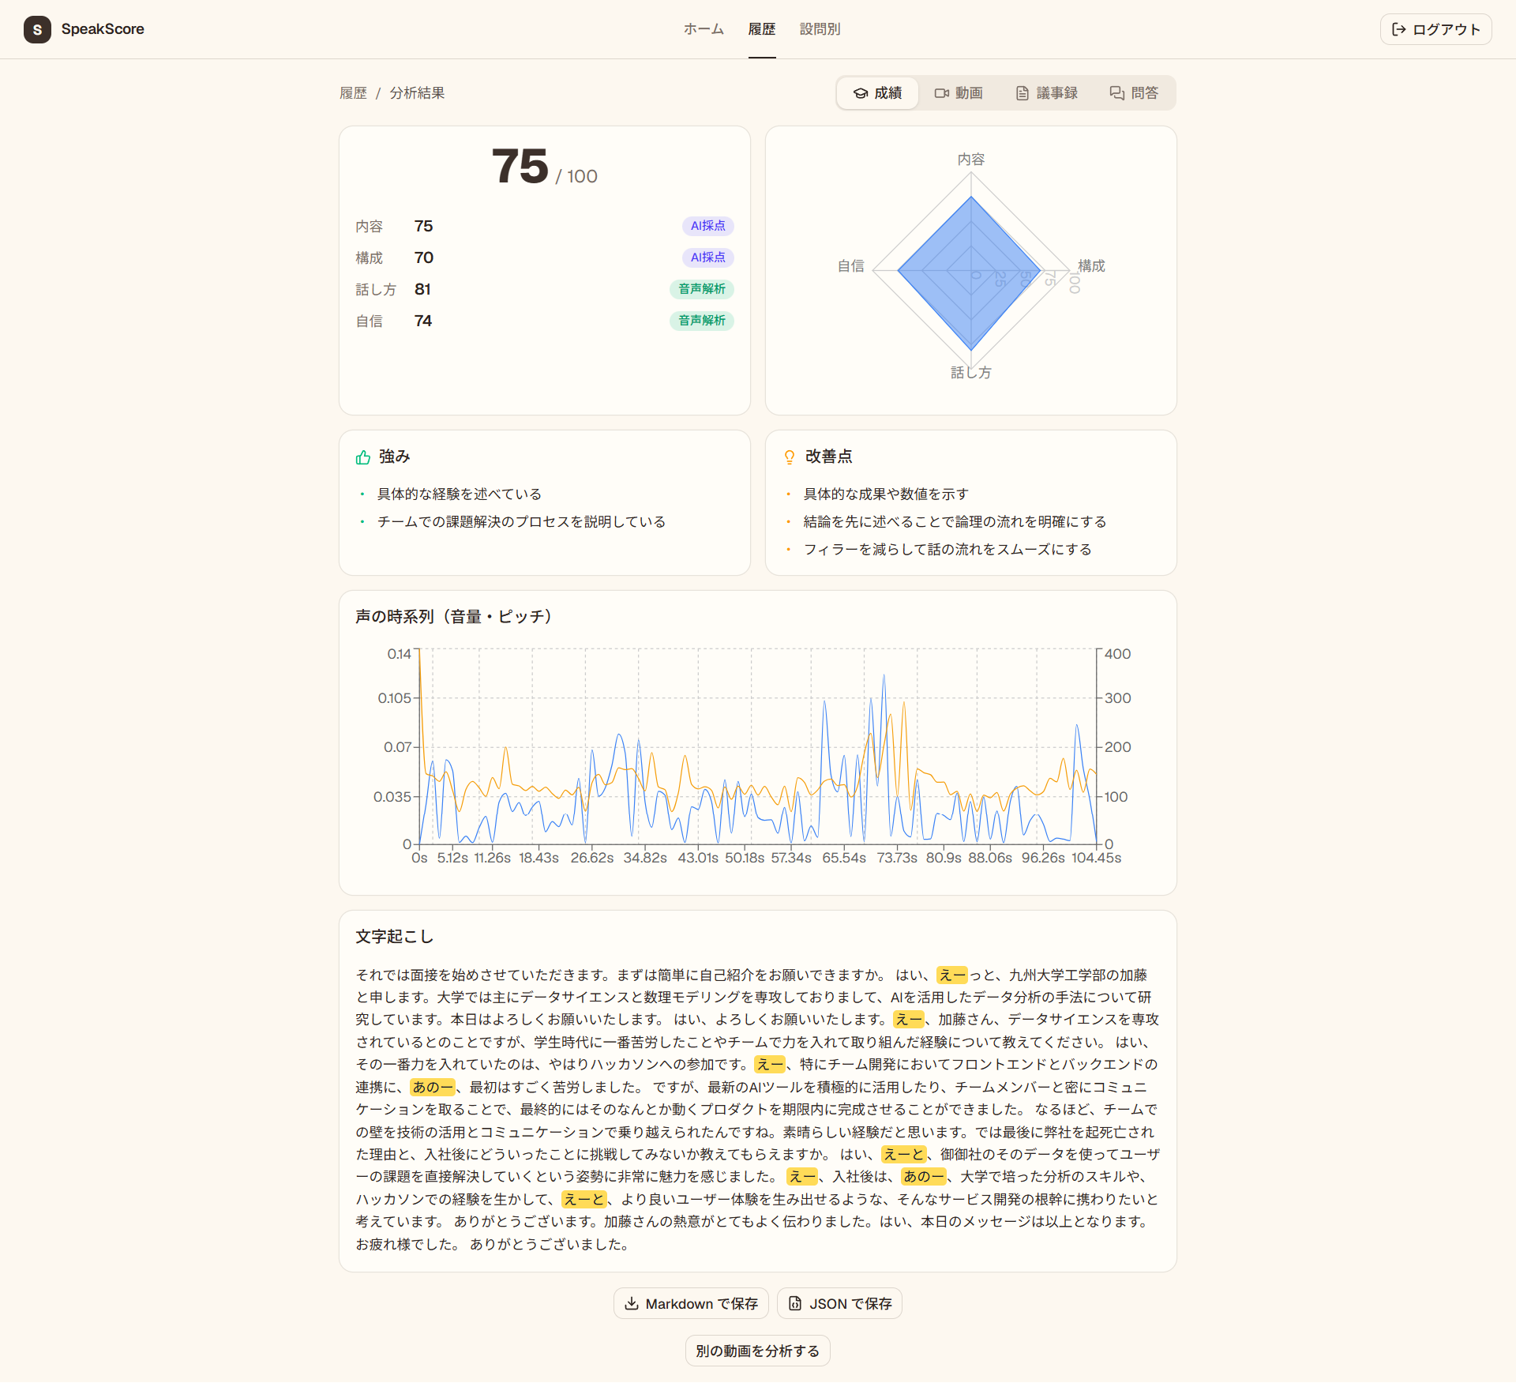The image size is (1516, 1383).
Task: Click the overall score 75
Action: 520,167
